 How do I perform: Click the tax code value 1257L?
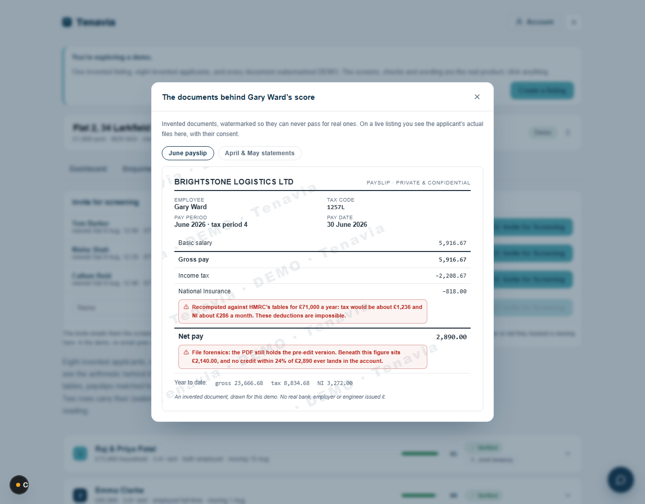point(336,207)
